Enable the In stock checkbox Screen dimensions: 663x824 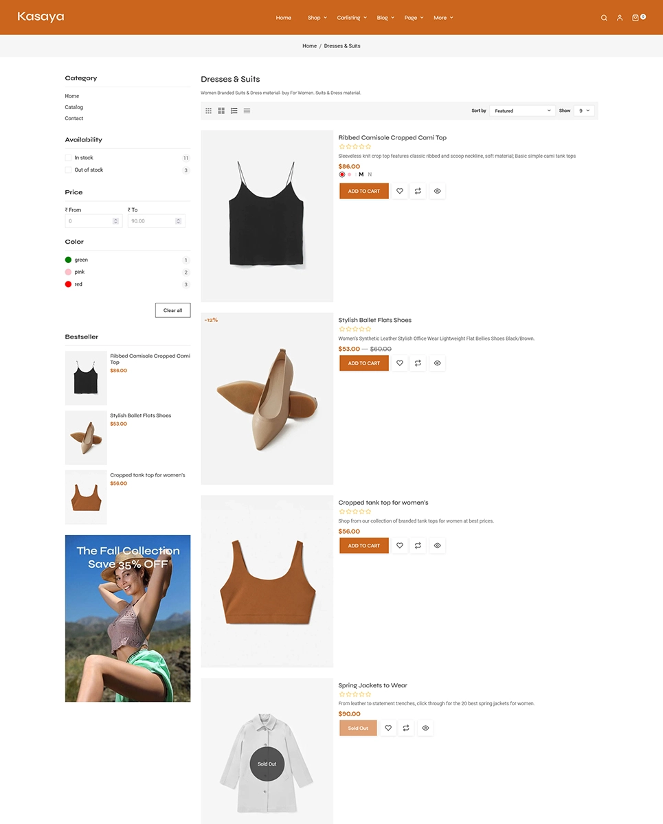click(69, 158)
